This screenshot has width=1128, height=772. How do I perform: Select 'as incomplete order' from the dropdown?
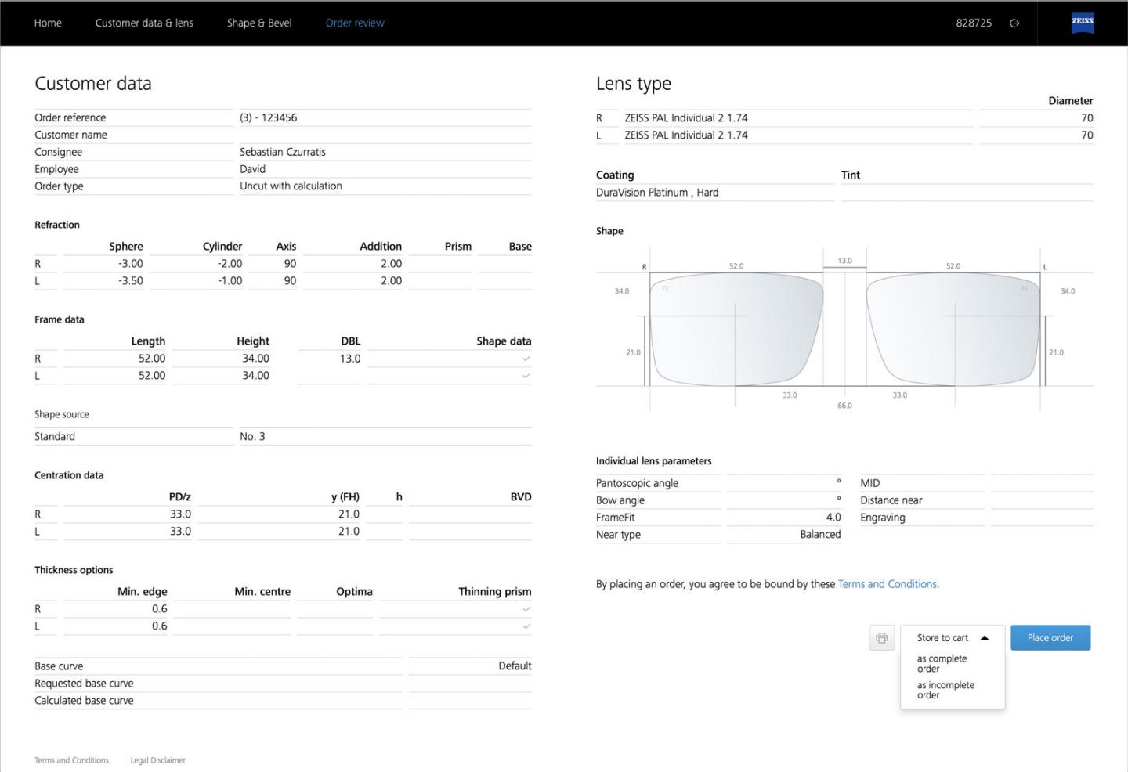tap(945, 690)
